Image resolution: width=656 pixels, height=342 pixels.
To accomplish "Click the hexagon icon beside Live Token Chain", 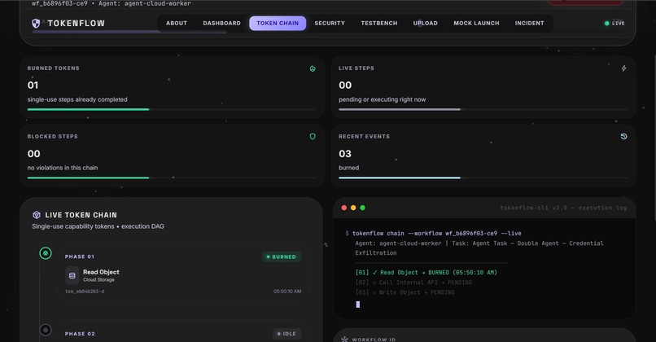I will click(37, 215).
